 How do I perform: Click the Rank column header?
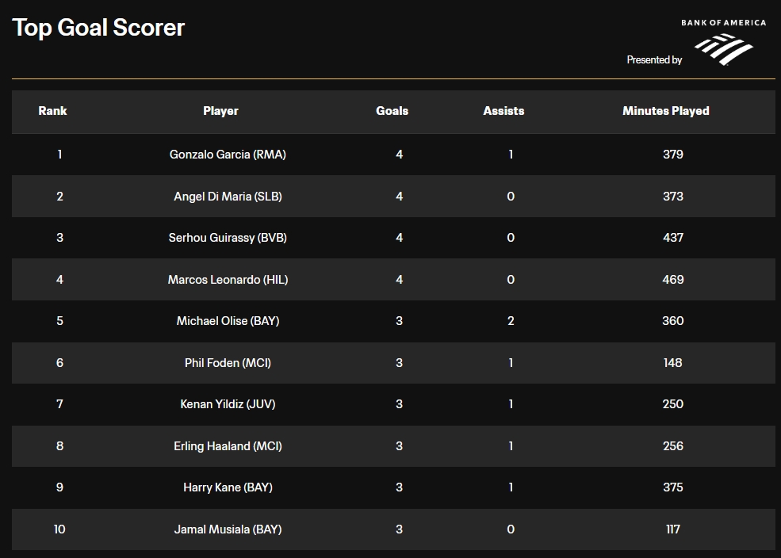click(52, 111)
